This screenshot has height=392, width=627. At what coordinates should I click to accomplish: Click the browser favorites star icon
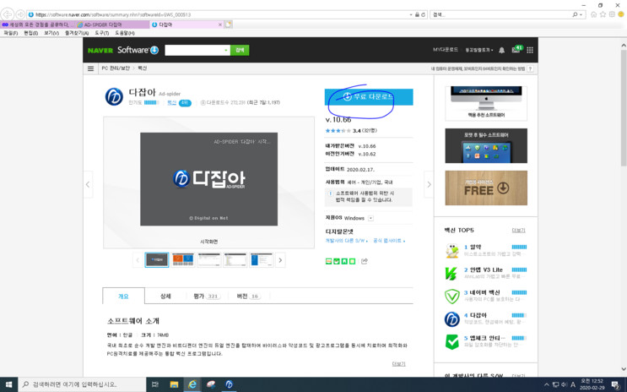603,14
